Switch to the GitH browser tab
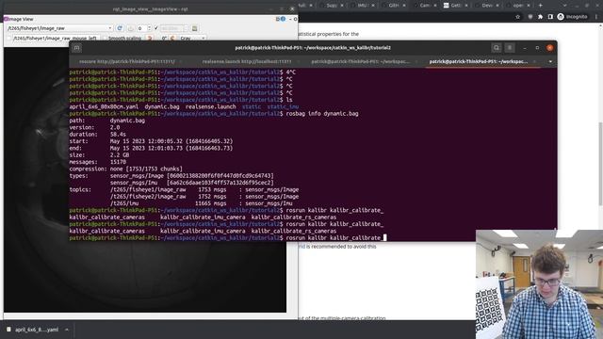 coord(393,6)
